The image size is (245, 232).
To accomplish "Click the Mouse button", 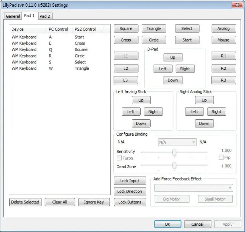I will pos(223,40).
